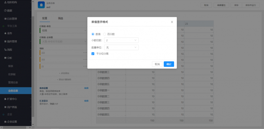The image size is (264, 129).
Task: Open the 数量单位 dropdown
Action: coord(121,47)
